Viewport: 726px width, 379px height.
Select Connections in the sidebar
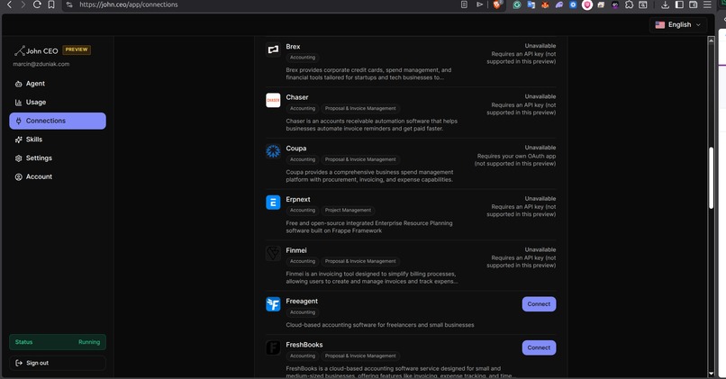(x=58, y=121)
